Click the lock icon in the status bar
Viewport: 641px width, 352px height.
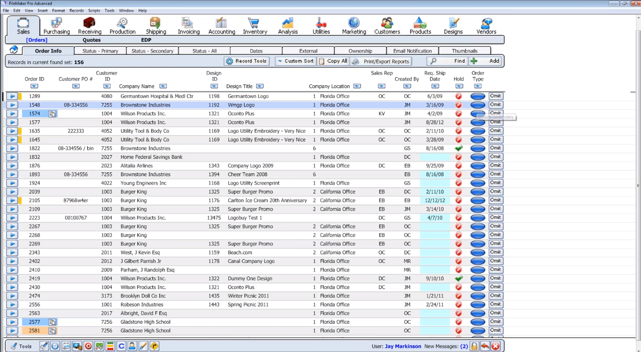click(474, 346)
